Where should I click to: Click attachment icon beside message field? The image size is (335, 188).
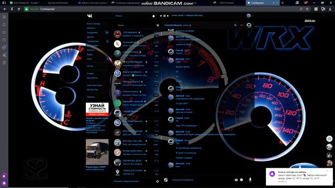pyautogui.click(x=166, y=180)
